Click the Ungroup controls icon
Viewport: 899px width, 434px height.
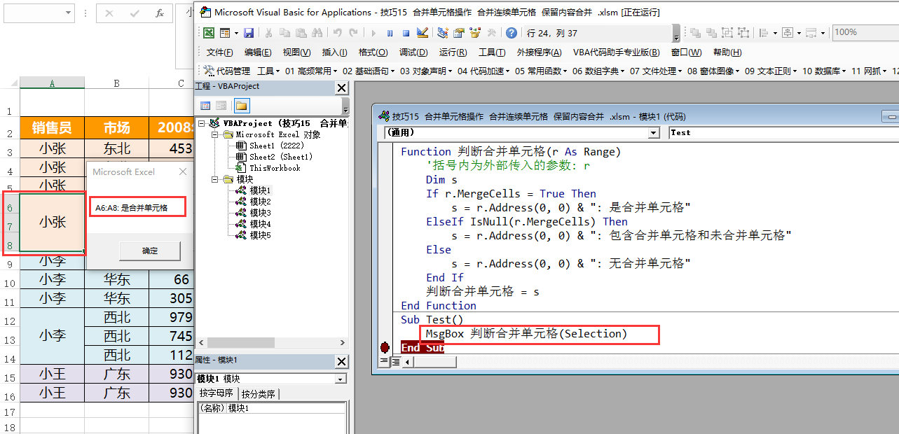744,33
